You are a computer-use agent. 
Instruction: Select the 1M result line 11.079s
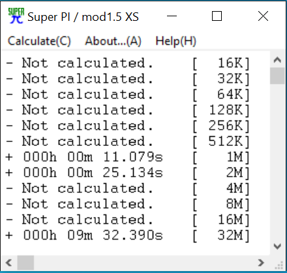tap(128, 157)
